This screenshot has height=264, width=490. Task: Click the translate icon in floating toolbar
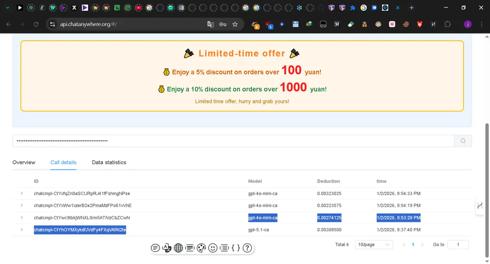(x=167, y=248)
